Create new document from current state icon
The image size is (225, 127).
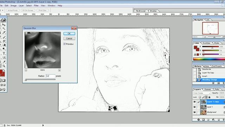point(213,83)
